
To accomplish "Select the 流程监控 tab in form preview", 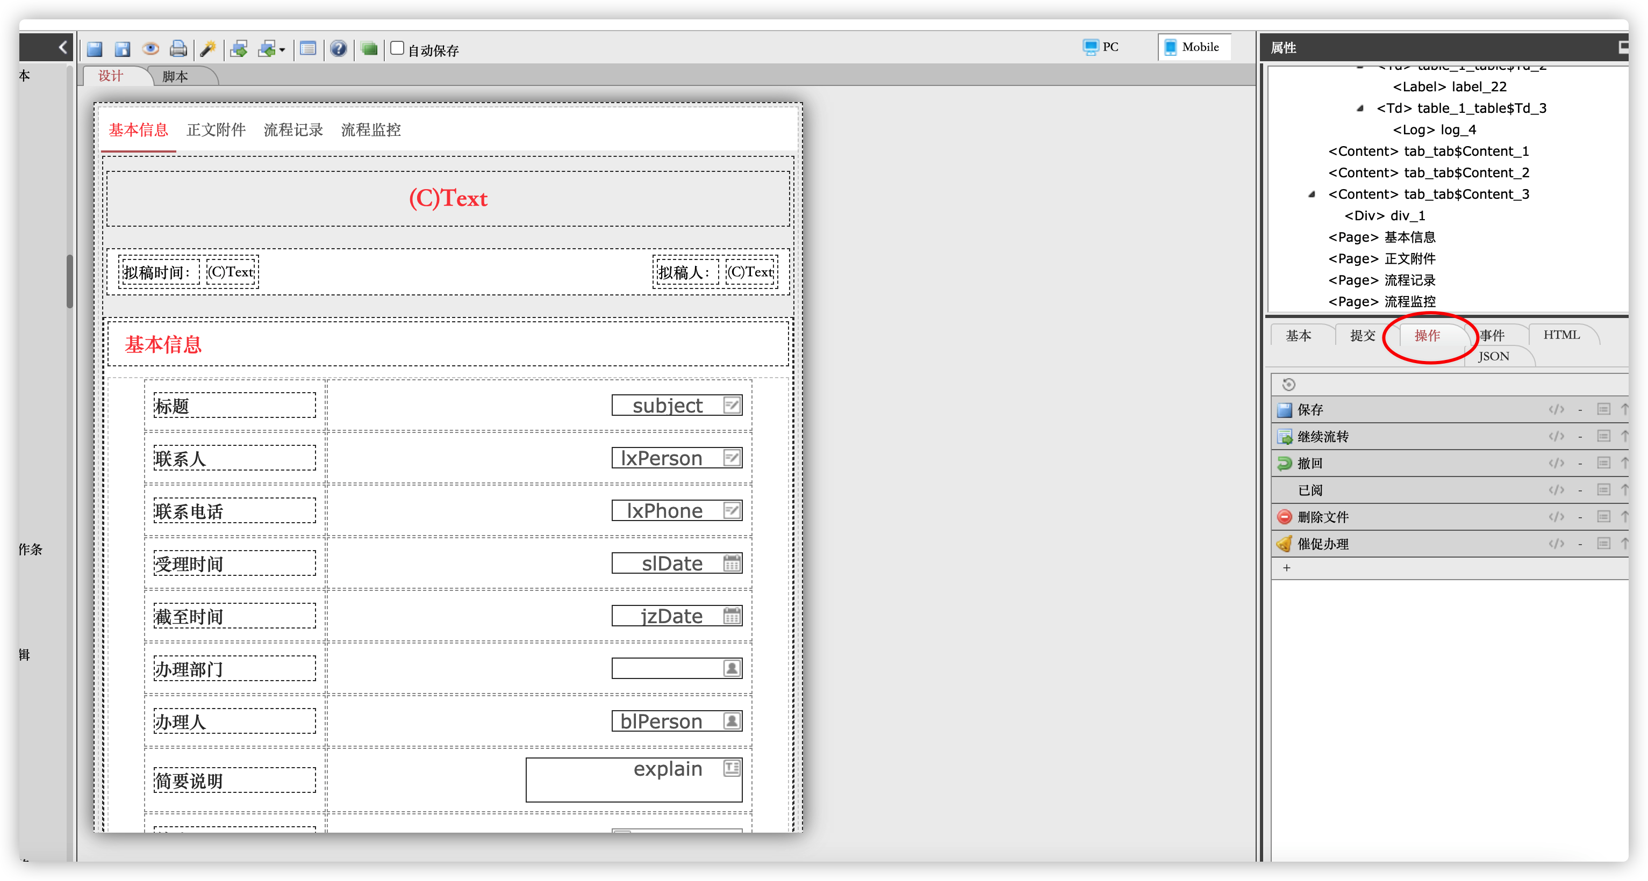I will coord(371,131).
